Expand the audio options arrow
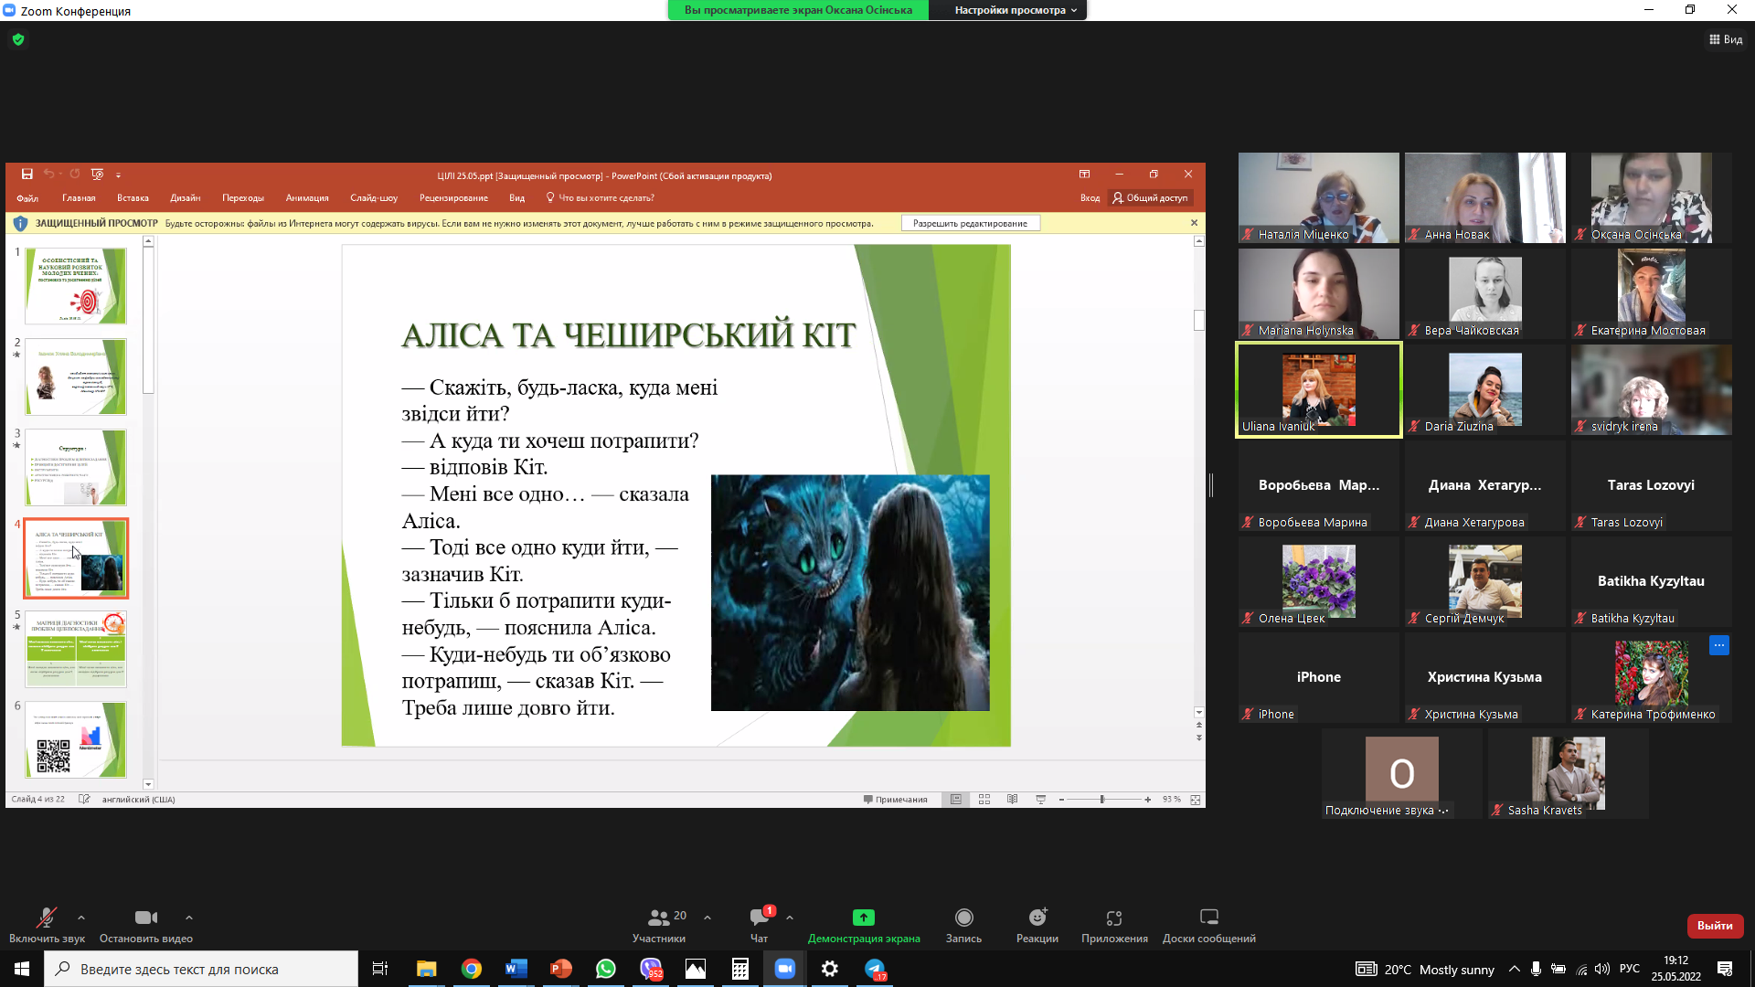Viewport: 1755px width, 987px height. click(81, 918)
